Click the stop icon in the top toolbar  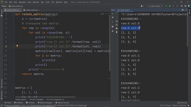click(177, 6)
